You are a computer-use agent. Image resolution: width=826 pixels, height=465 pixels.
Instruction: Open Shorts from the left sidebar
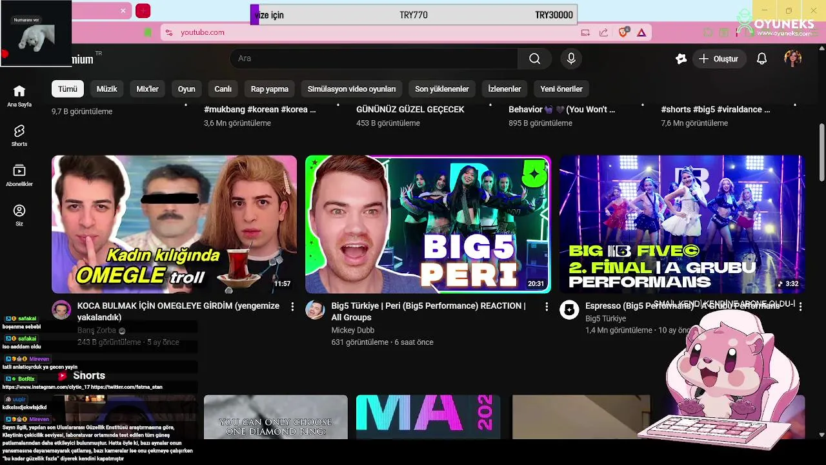[19, 136]
